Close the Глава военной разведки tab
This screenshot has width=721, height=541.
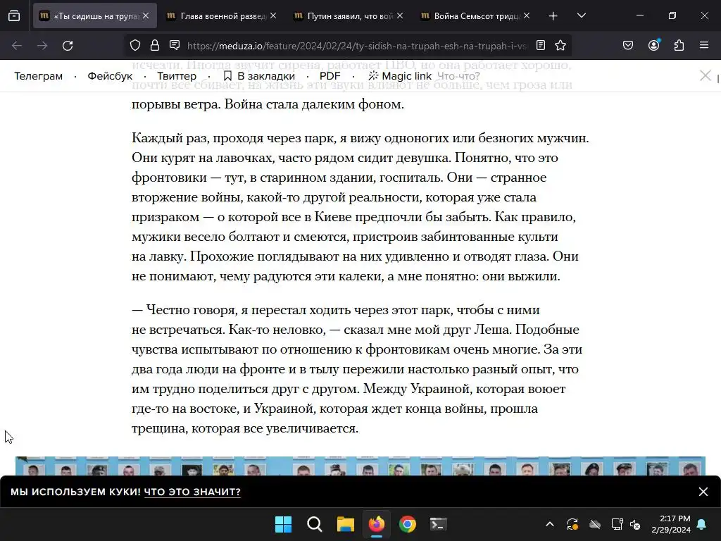(273, 15)
